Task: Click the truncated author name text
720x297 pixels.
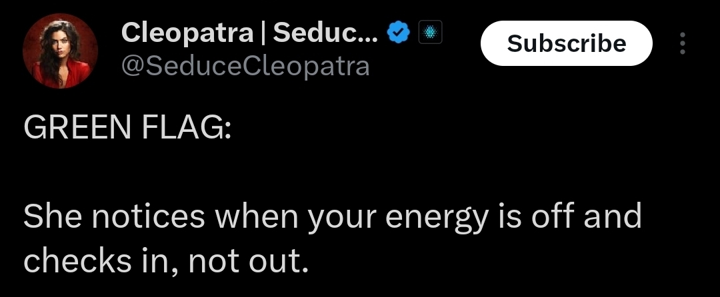Action: pyautogui.click(x=249, y=33)
